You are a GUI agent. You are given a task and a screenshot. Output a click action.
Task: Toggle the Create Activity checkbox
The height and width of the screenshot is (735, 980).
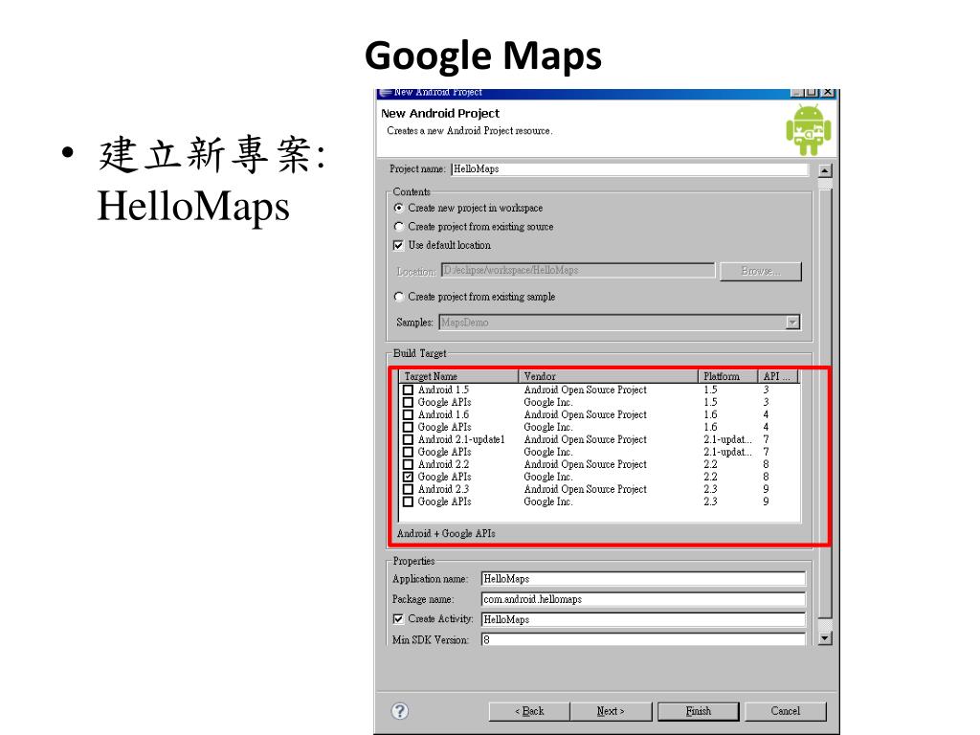(398, 619)
